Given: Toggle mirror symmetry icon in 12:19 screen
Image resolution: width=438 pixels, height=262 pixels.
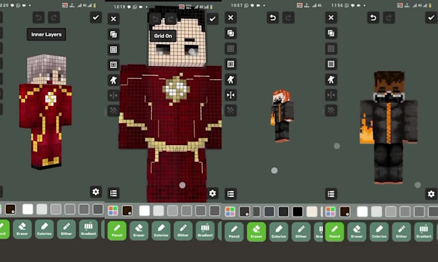Looking at the screenshot, I should point(113,96).
